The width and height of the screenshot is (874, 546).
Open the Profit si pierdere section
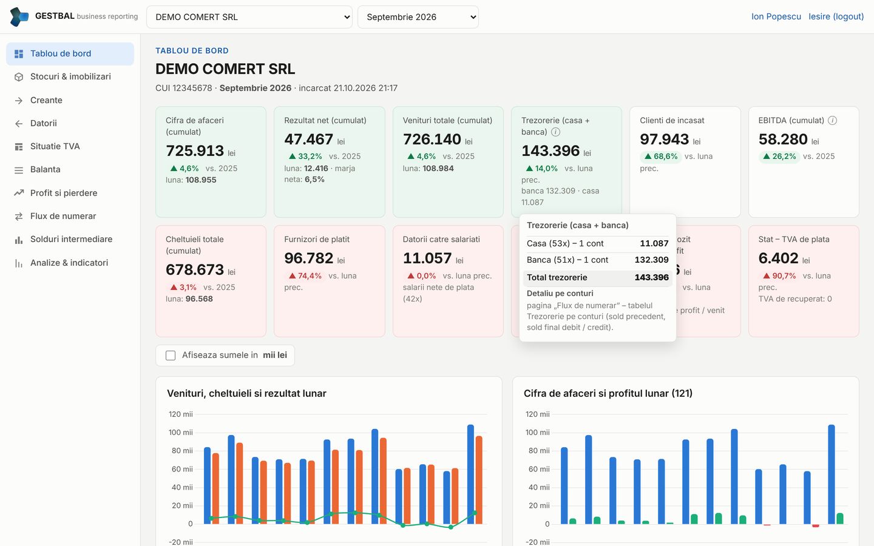(70, 193)
